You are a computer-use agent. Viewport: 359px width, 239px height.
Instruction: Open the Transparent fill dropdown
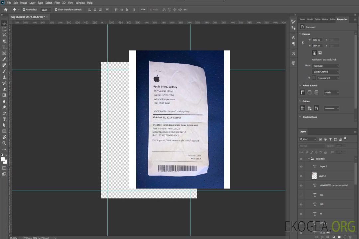[328, 78]
